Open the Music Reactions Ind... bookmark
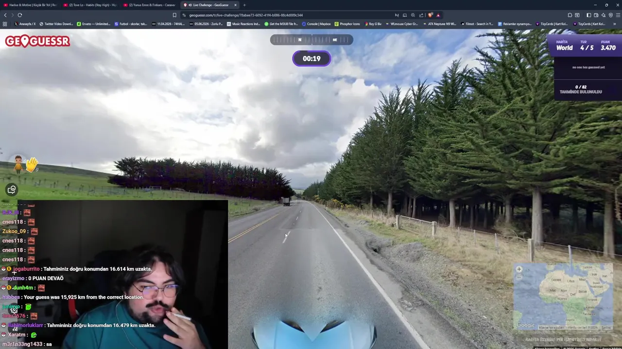This screenshot has width=622, height=349. [243, 24]
